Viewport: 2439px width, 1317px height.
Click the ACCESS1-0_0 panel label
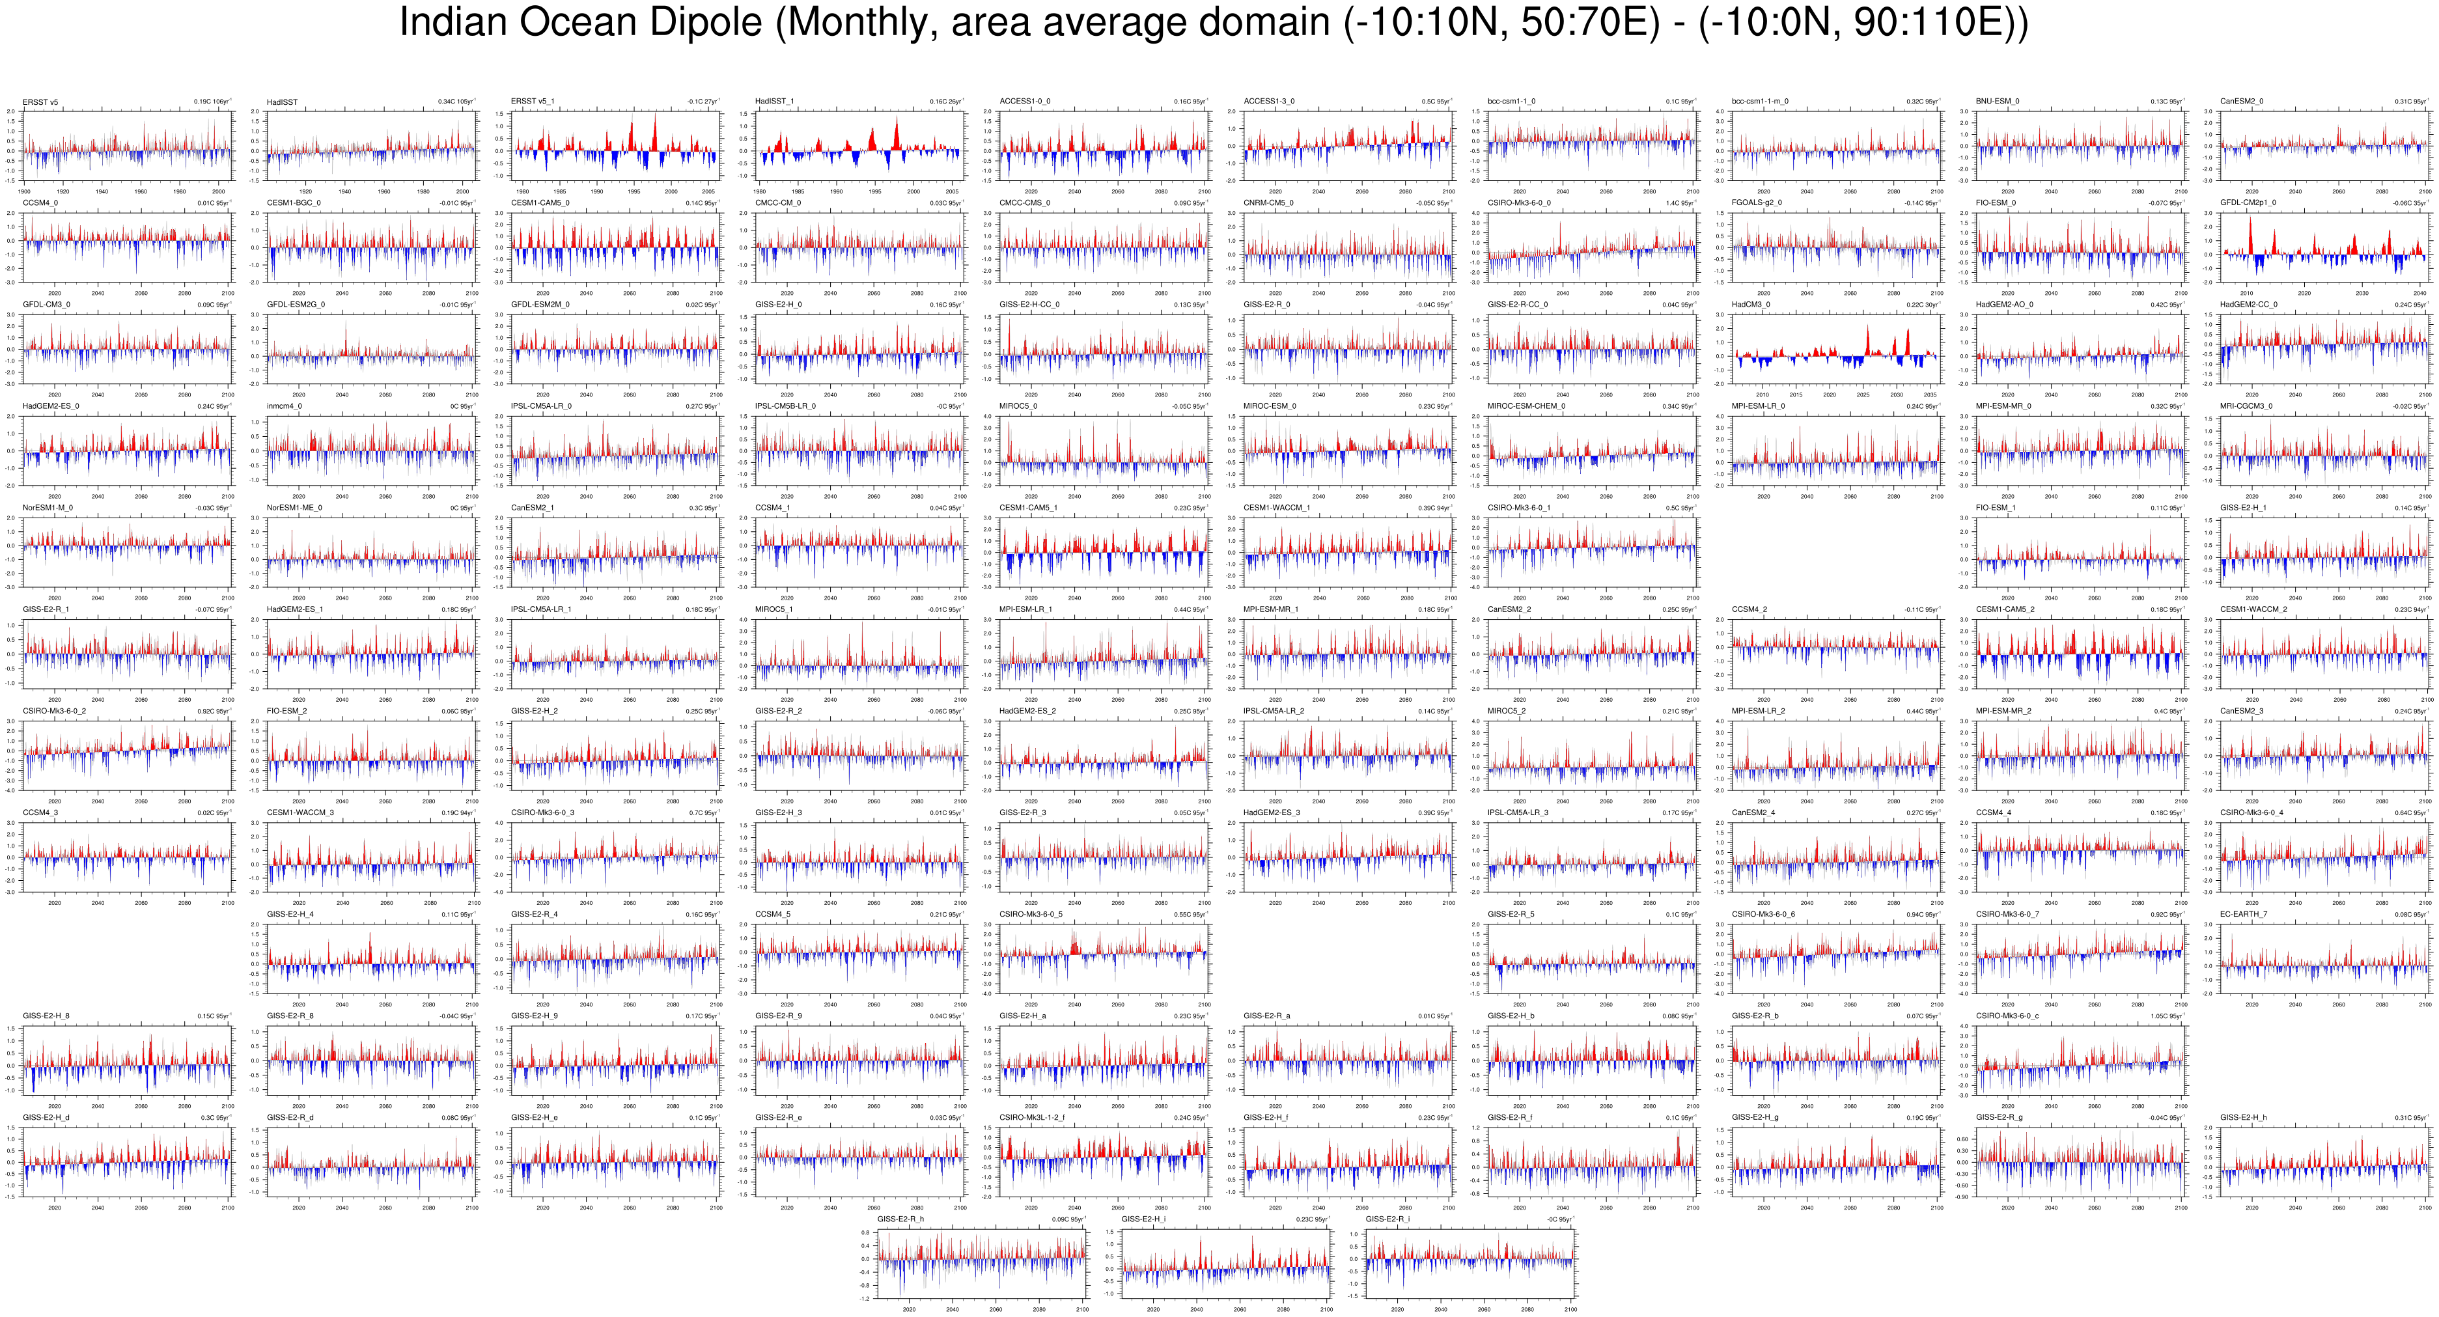(x=1024, y=102)
